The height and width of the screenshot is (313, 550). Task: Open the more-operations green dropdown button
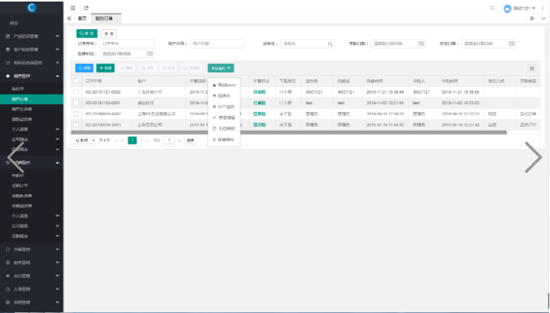220,68
